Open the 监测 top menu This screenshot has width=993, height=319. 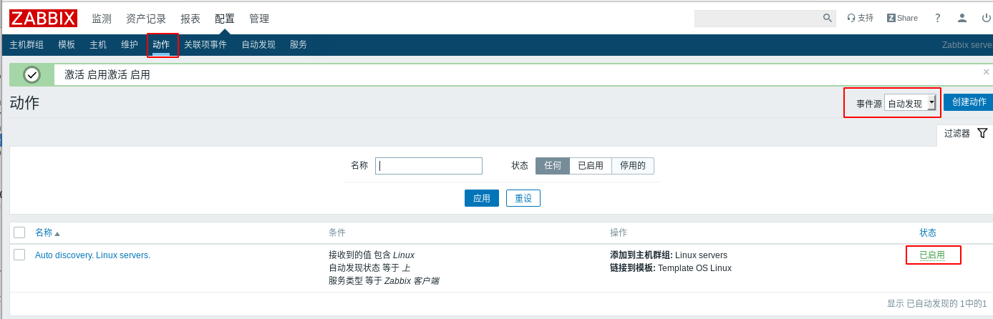102,19
